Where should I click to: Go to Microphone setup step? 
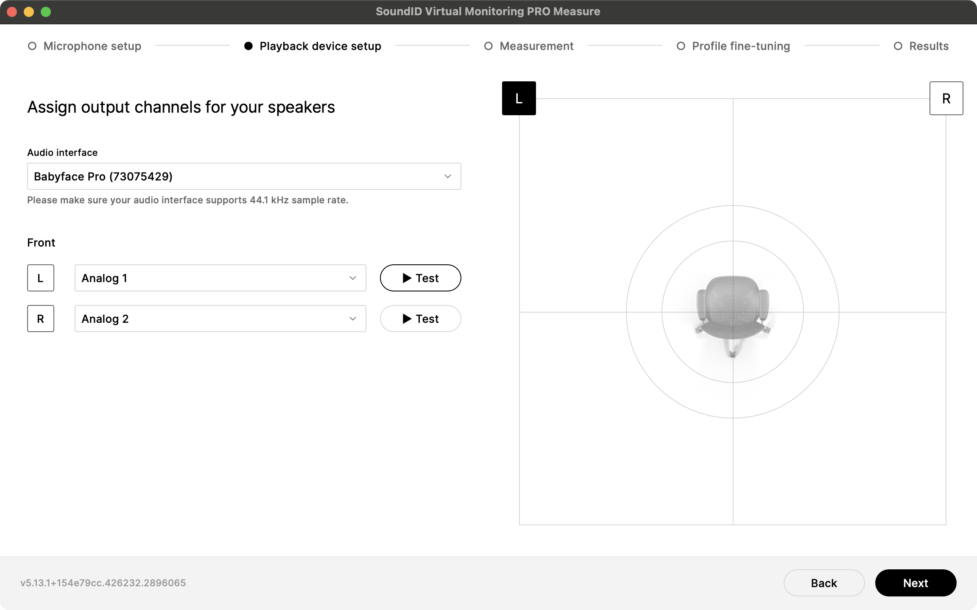(x=92, y=46)
